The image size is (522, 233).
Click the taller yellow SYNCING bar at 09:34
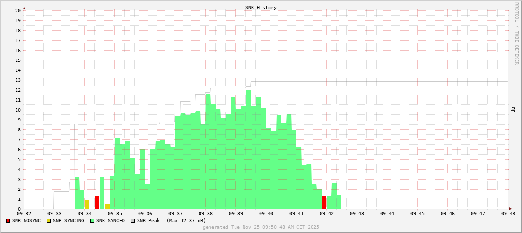tap(87, 205)
